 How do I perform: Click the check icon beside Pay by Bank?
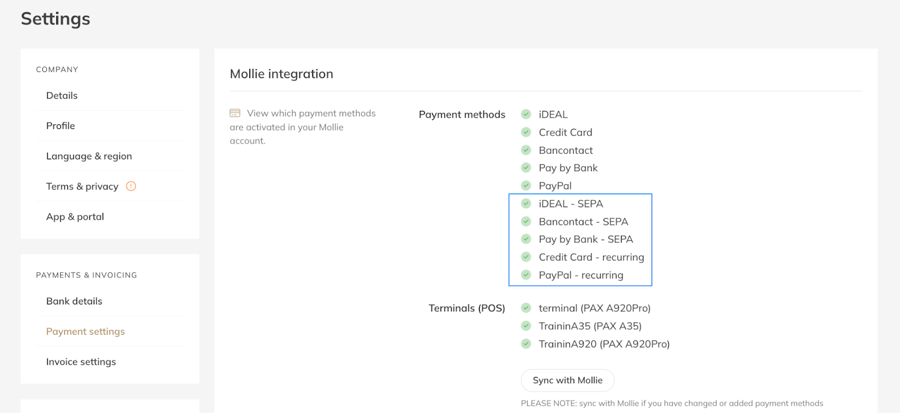tap(526, 168)
